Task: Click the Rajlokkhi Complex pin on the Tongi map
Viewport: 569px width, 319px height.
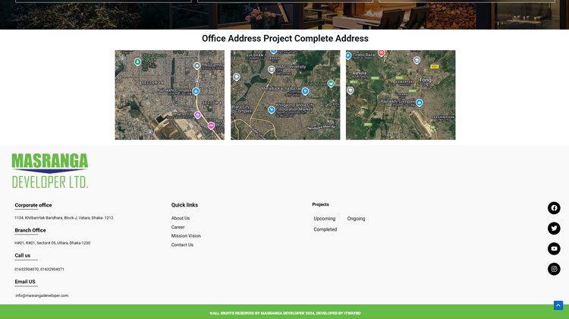Action: (x=420, y=103)
